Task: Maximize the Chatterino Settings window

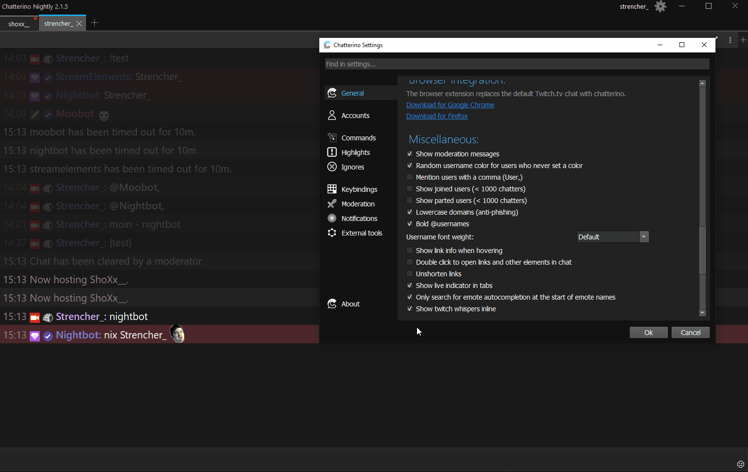Action: click(682, 45)
